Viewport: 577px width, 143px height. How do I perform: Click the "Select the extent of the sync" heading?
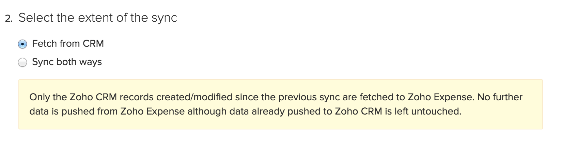click(x=98, y=18)
